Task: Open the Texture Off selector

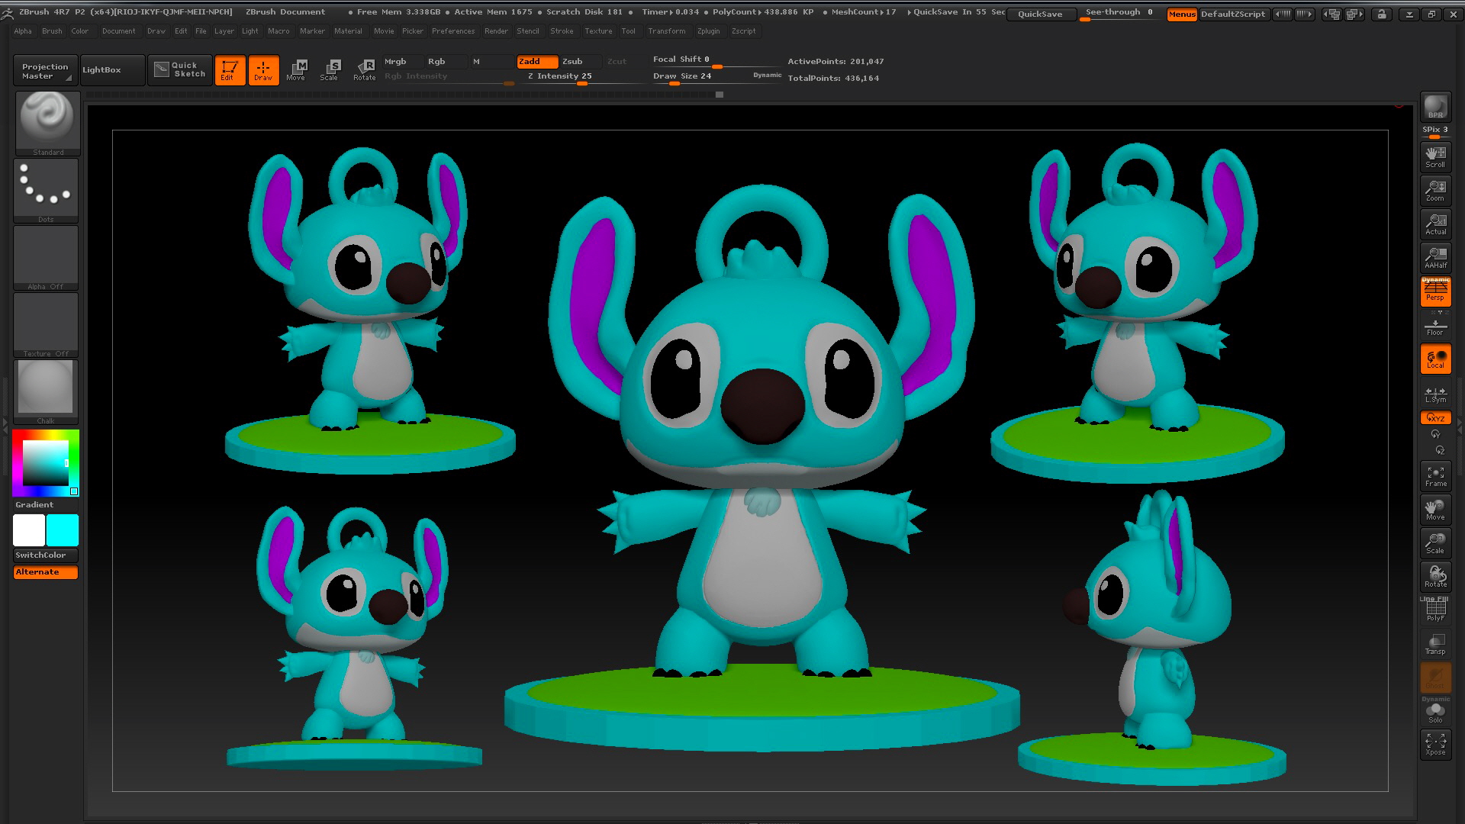Action: (x=46, y=325)
